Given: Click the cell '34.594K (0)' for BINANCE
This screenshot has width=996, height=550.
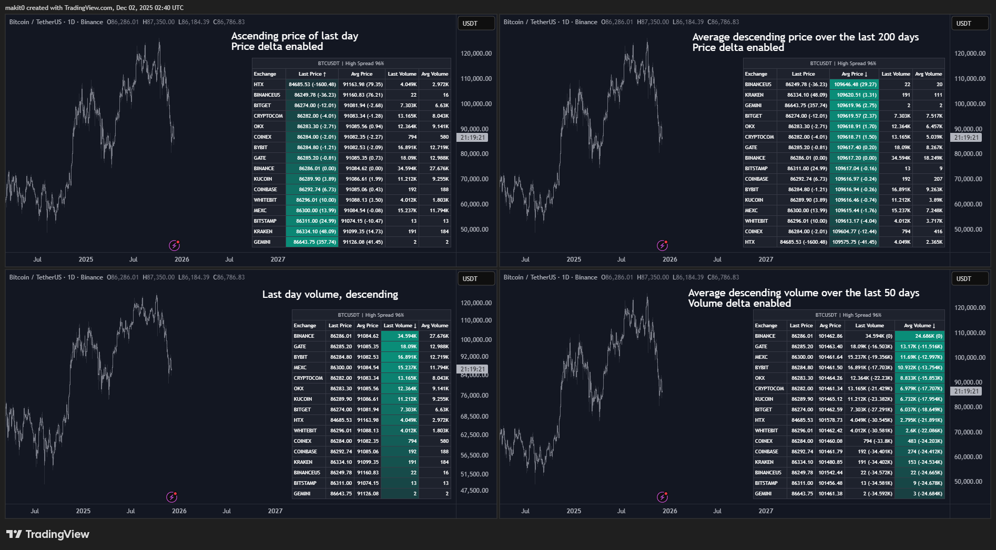Looking at the screenshot, I should click(x=870, y=336).
